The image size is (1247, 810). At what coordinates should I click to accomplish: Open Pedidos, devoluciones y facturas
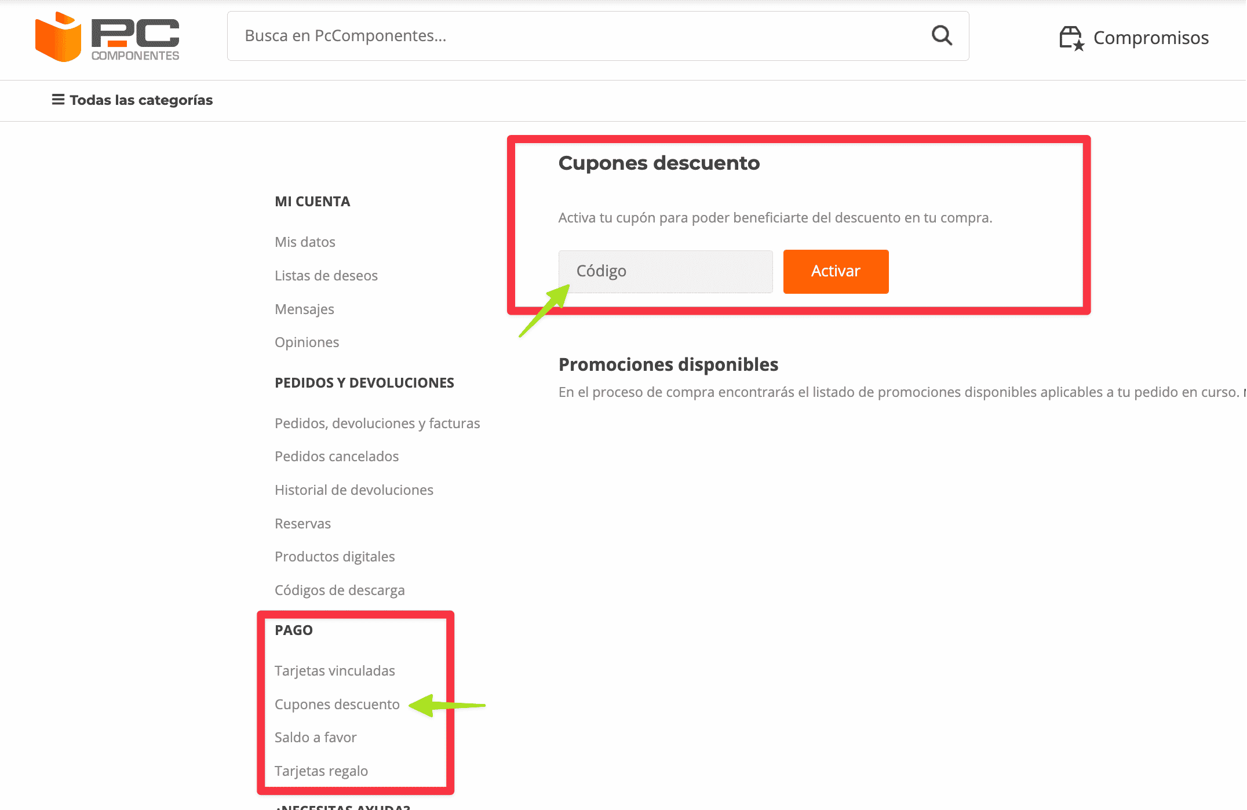point(377,423)
